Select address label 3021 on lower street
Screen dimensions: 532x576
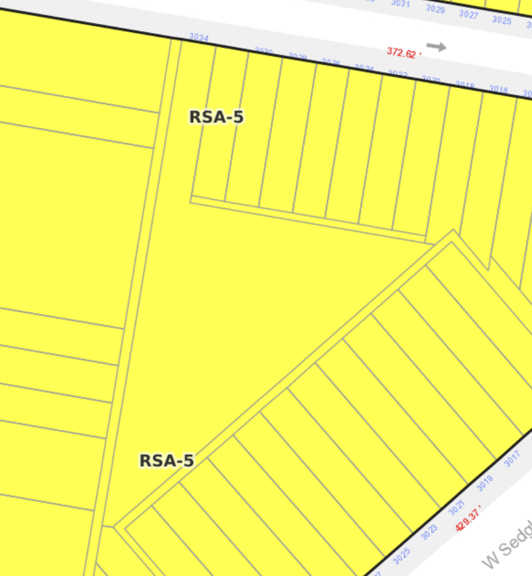click(457, 508)
